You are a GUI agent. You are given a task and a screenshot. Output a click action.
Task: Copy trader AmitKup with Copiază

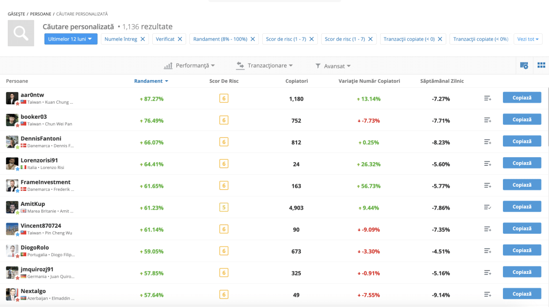[x=522, y=207]
